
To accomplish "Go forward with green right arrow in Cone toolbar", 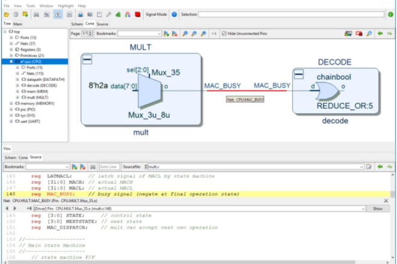I will (x=390, y=34).
